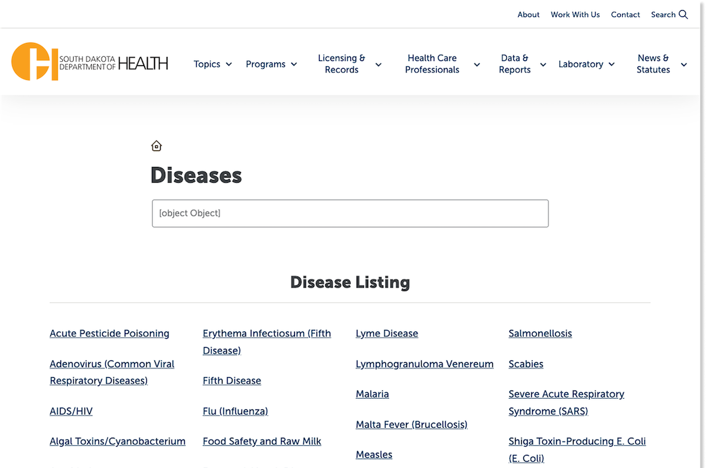The image size is (706, 468).
Task: Expand the Laboratory menu chevron
Action: (611, 64)
